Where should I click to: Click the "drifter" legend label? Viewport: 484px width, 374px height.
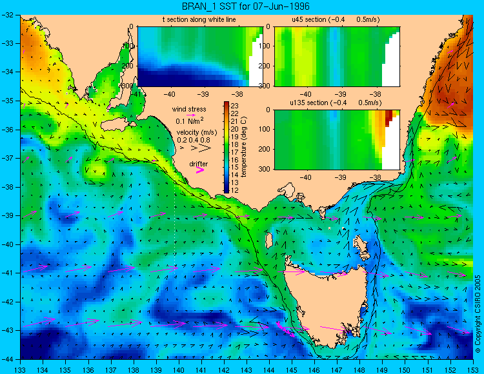(x=199, y=164)
